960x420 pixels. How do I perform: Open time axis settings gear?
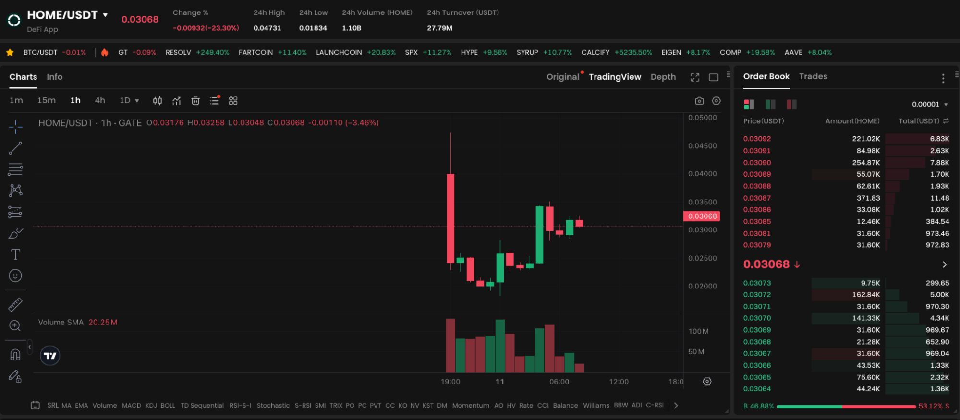tap(707, 382)
